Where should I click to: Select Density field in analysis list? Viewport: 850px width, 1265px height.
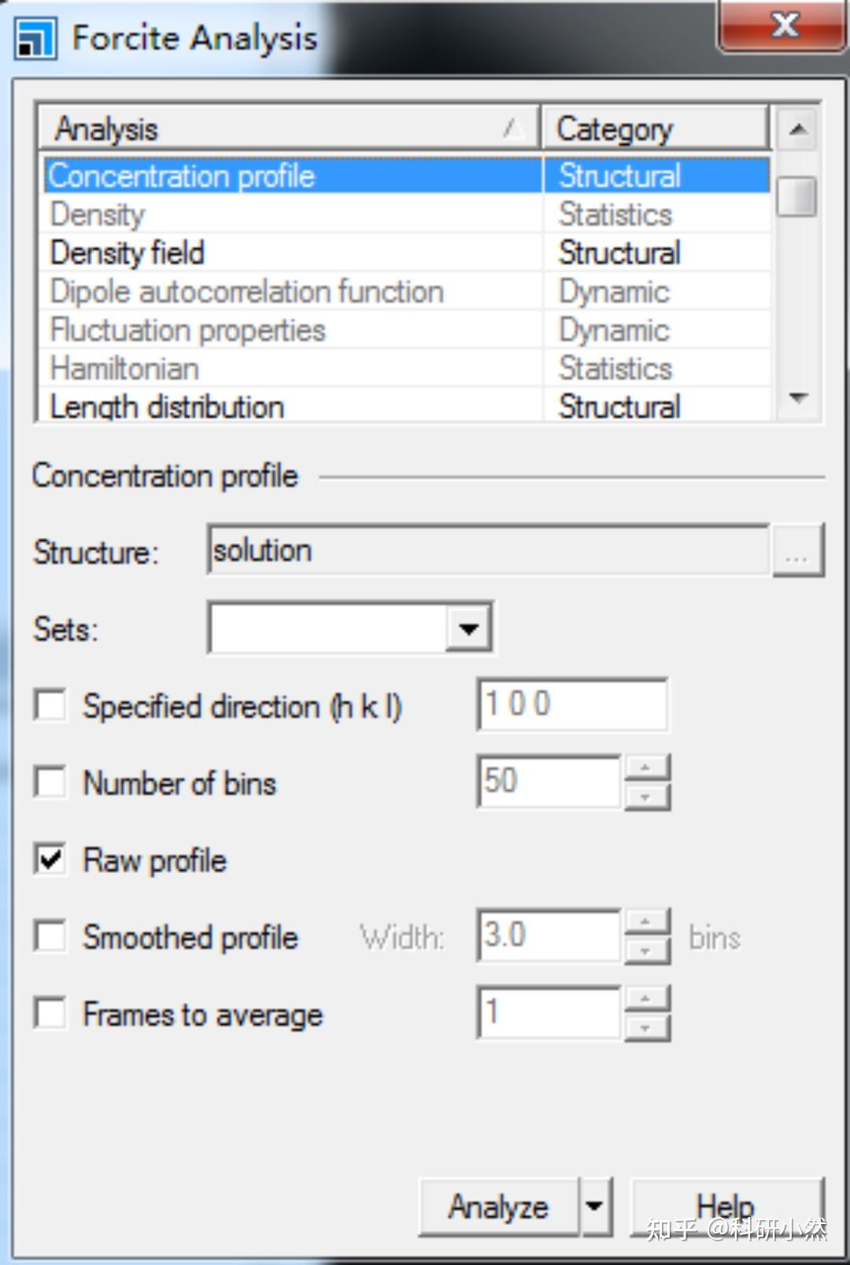(128, 253)
